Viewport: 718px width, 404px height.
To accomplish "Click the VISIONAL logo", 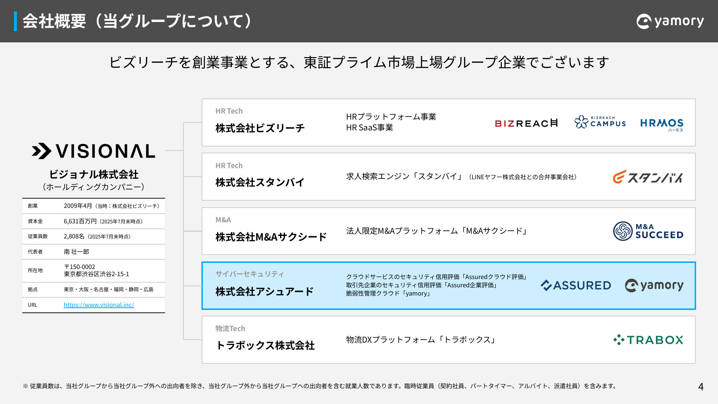I will point(93,151).
